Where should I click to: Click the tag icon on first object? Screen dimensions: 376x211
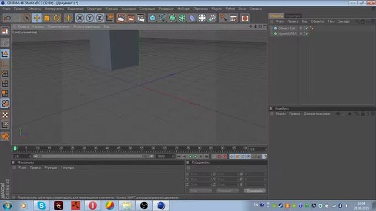[x=312, y=28]
